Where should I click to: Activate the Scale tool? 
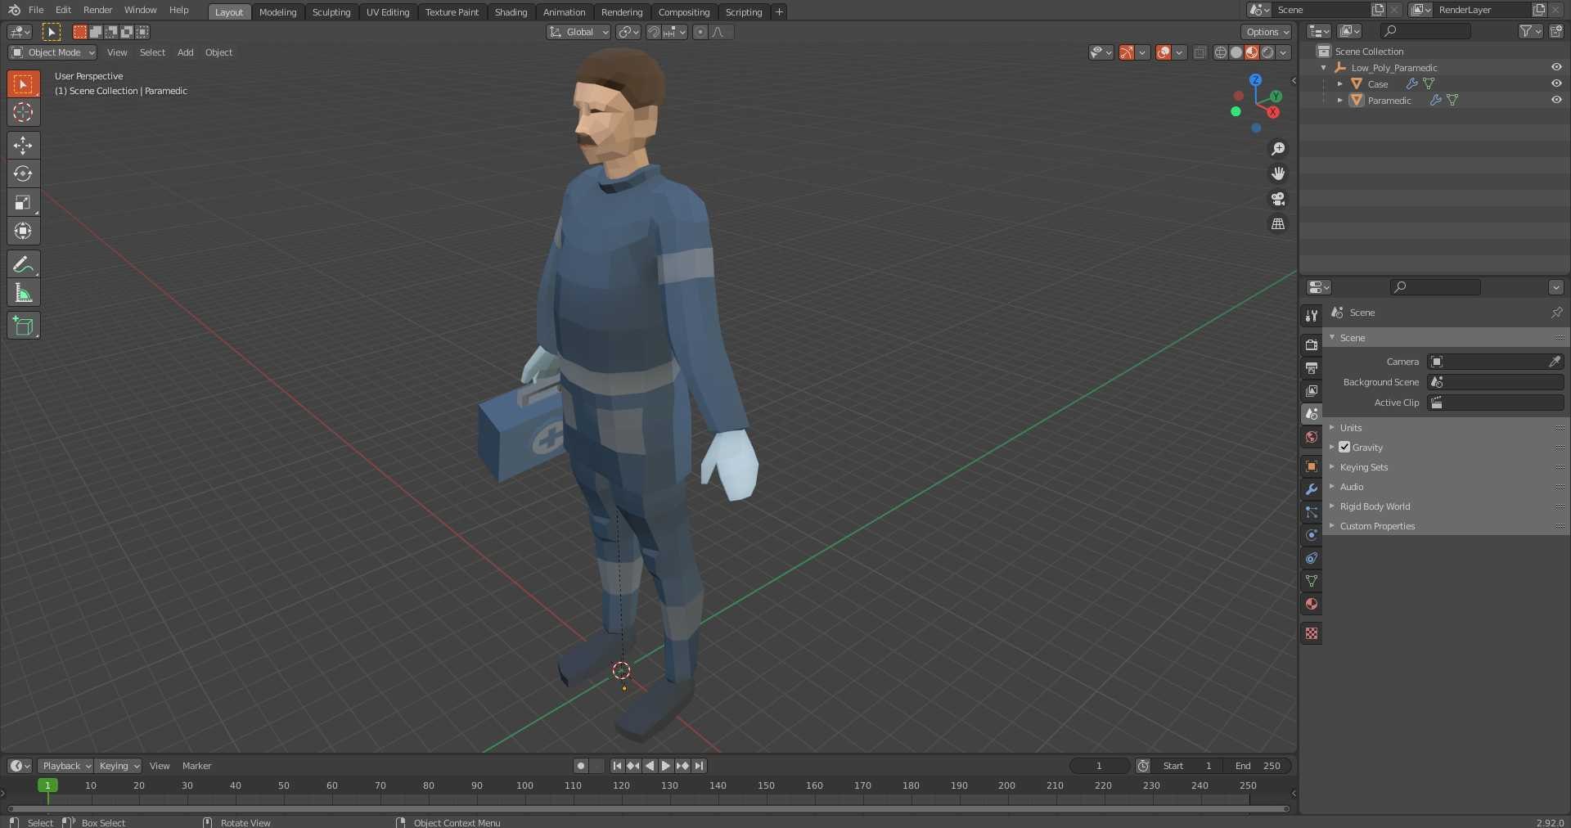point(23,202)
